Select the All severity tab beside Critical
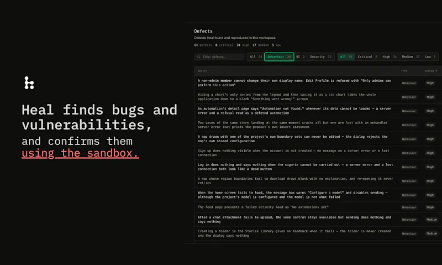This screenshot has width=442, height=265. pyautogui.click(x=346, y=57)
